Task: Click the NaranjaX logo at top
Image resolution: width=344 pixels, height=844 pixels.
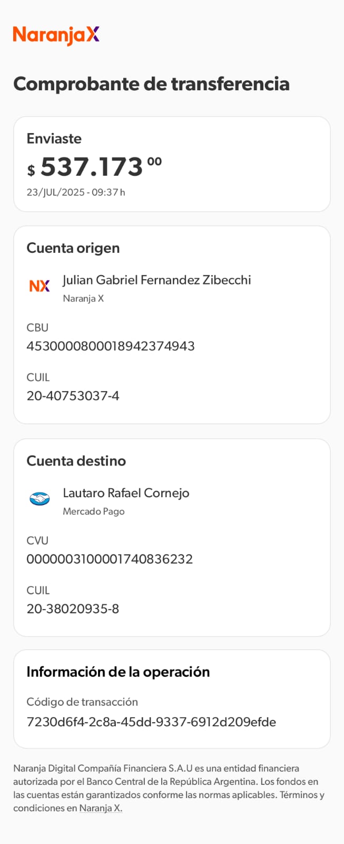Action: [x=56, y=35]
